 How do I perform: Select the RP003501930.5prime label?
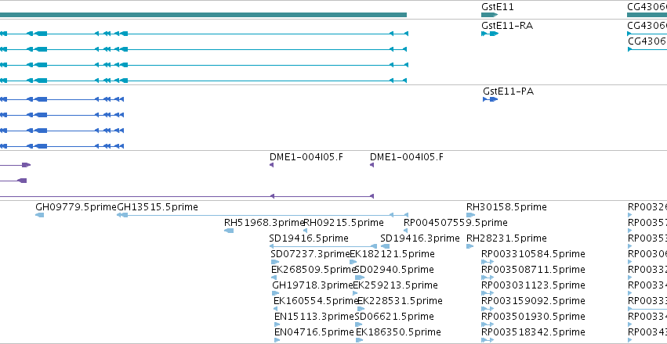(534, 317)
